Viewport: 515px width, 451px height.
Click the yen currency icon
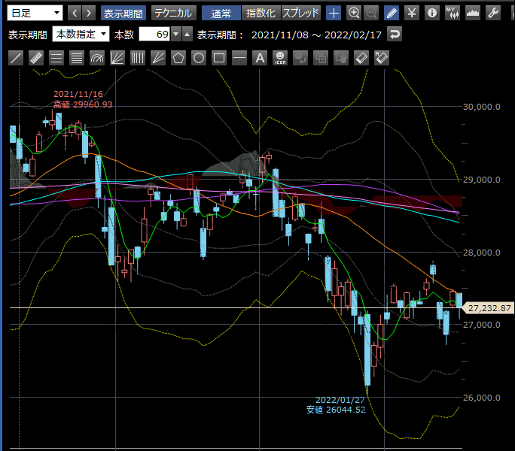(412, 13)
